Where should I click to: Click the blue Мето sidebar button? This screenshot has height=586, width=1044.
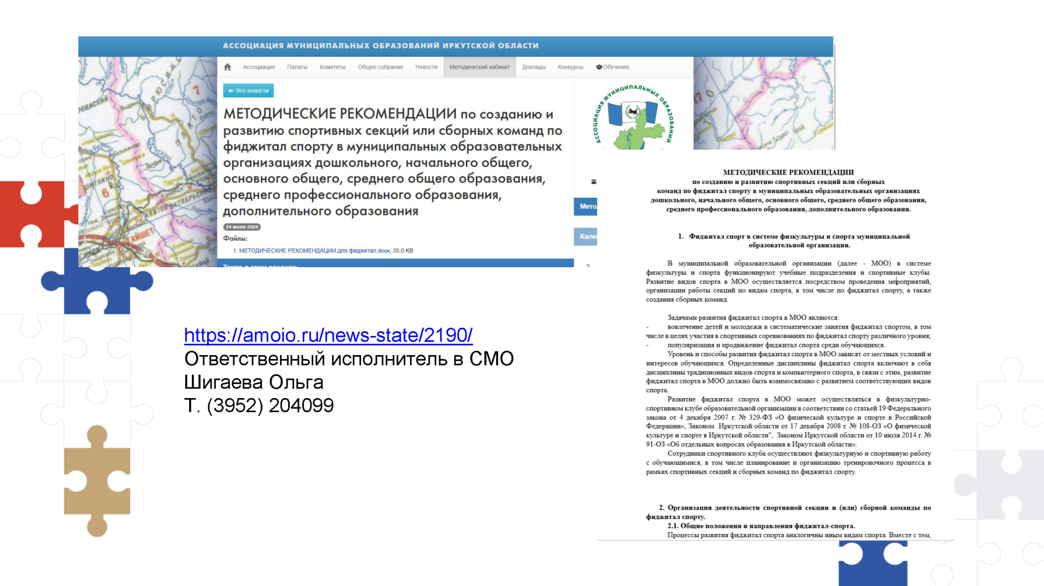586,206
